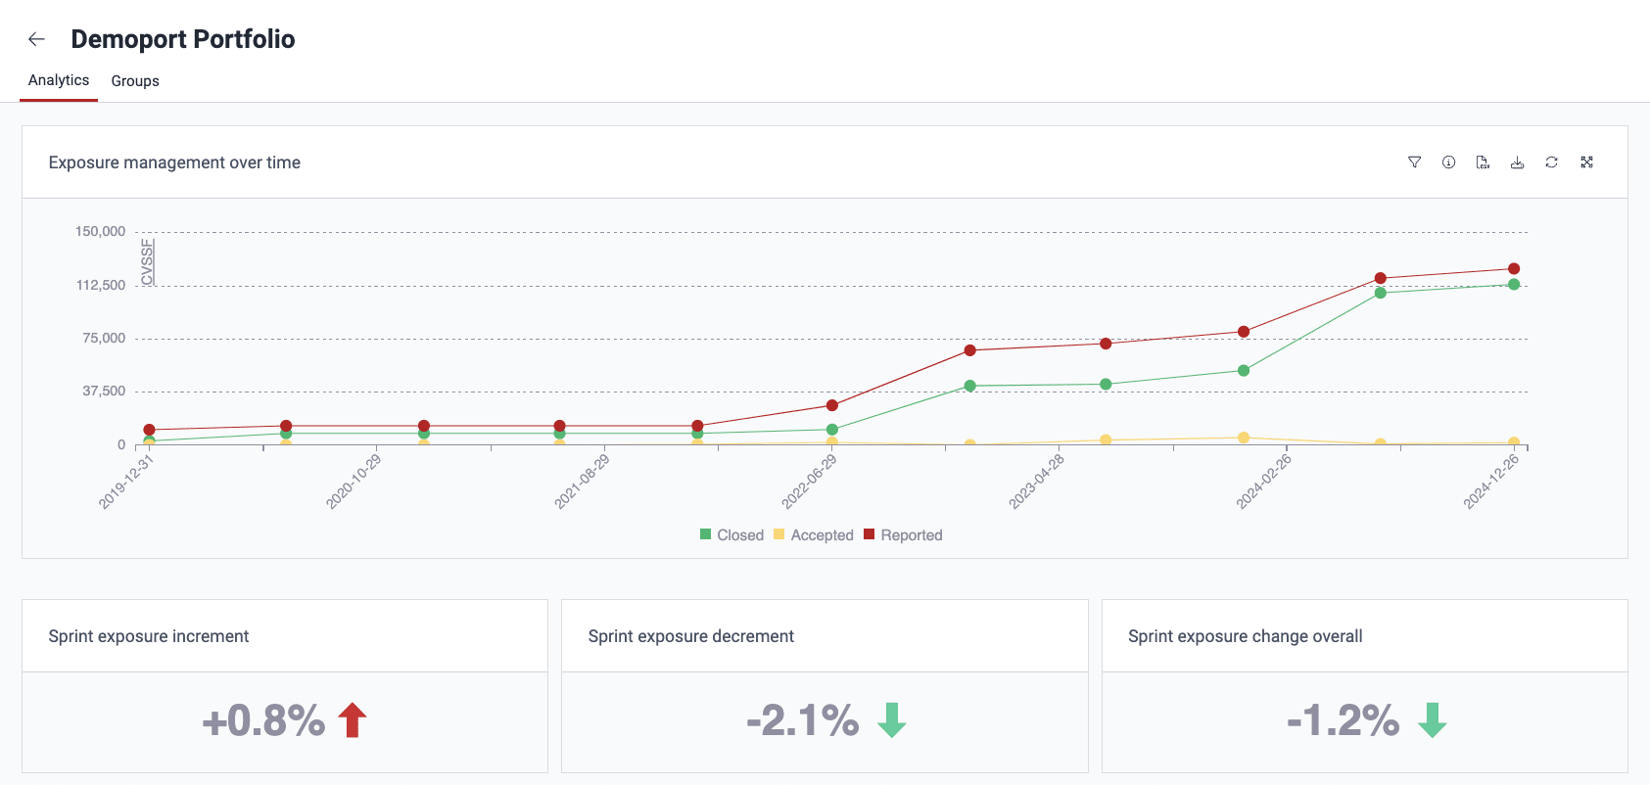Refresh the exposure management chart
This screenshot has height=785, width=1650.
tap(1552, 162)
